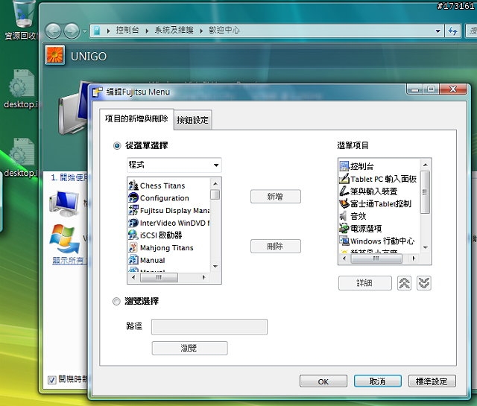This screenshot has height=406, width=477.
Task: Click the Tablet PC 輸入面板 icon
Action: point(344,179)
